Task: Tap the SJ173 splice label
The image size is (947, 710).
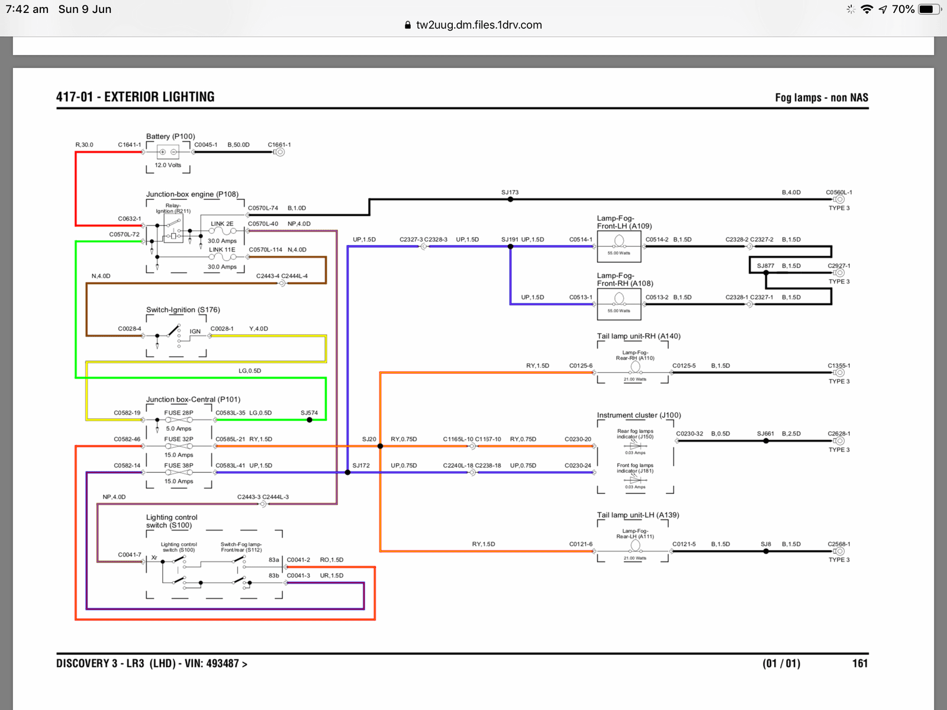Action: (510, 192)
